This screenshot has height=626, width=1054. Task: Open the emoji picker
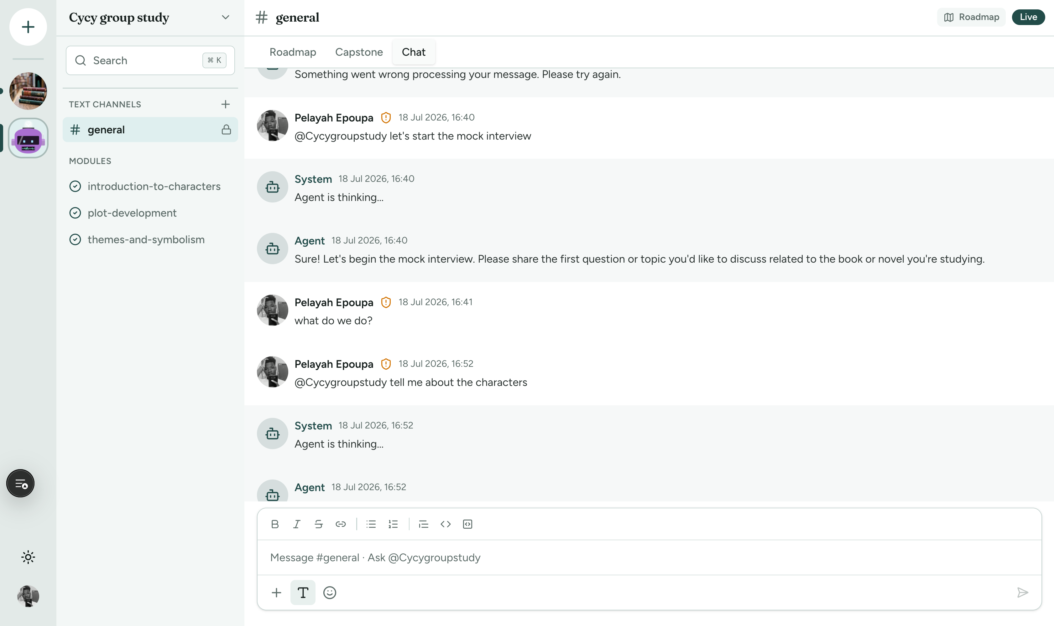point(329,593)
